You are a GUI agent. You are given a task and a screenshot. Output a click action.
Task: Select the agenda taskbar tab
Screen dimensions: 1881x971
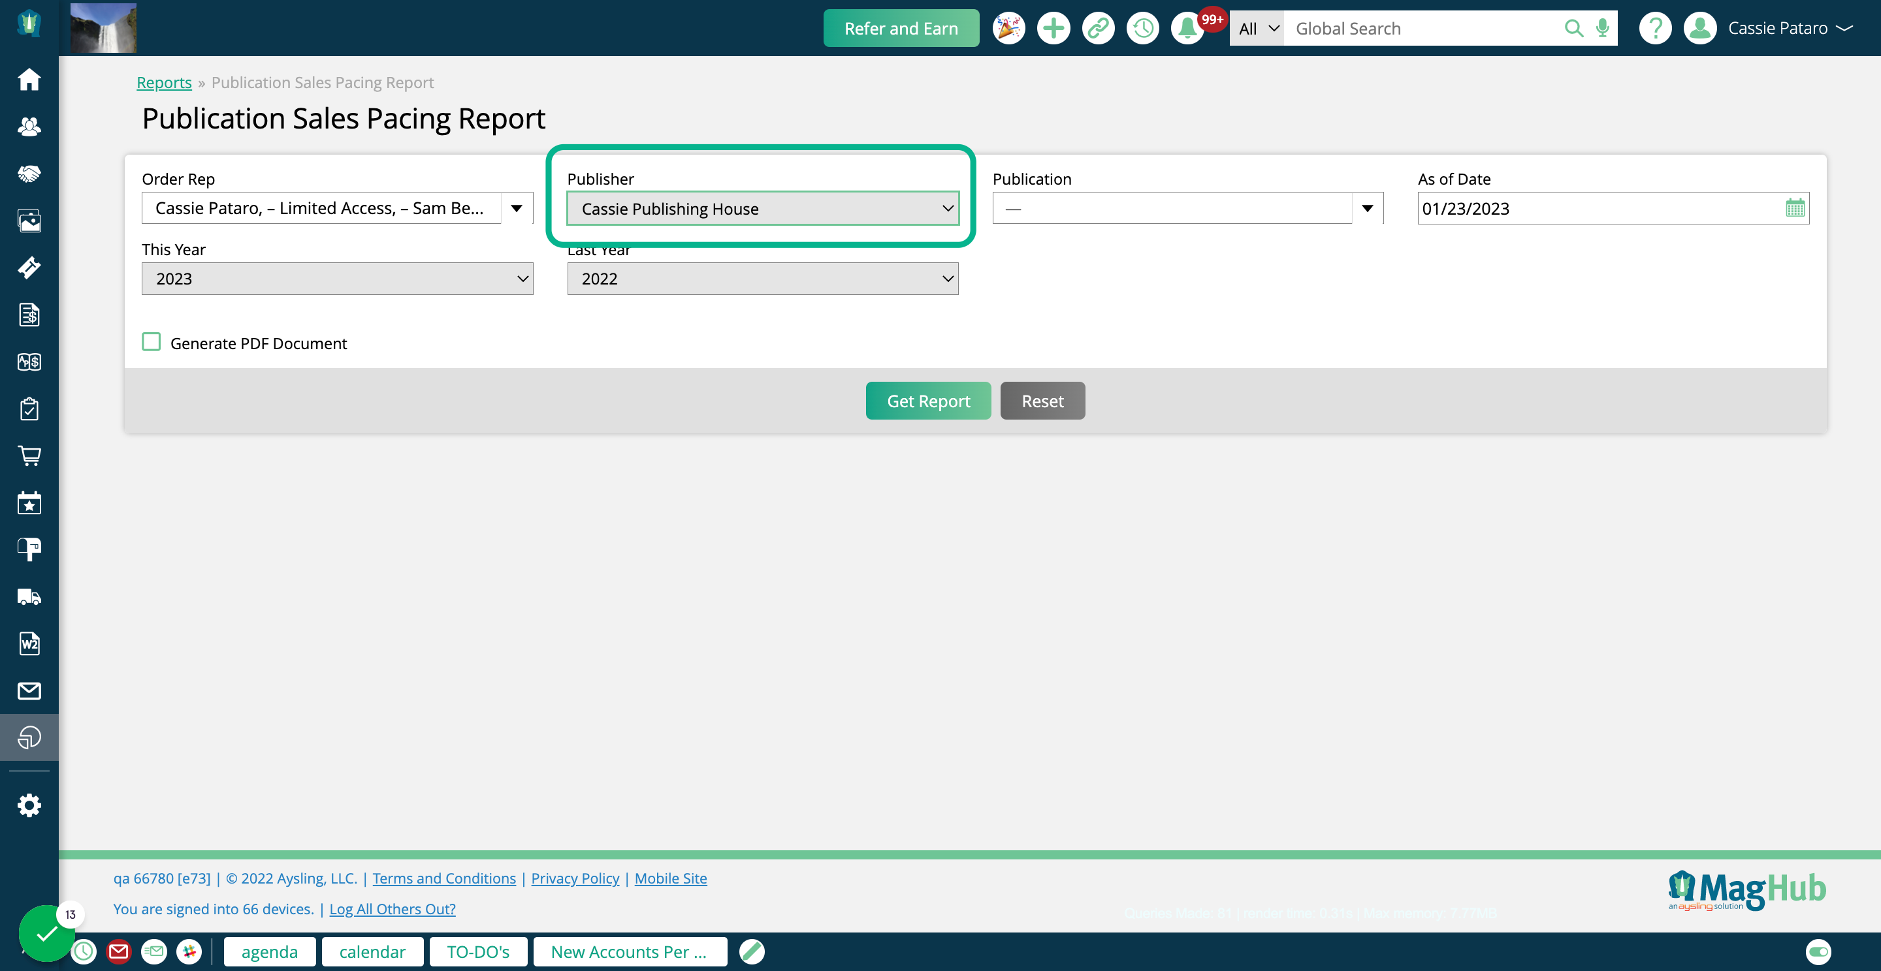(x=269, y=951)
